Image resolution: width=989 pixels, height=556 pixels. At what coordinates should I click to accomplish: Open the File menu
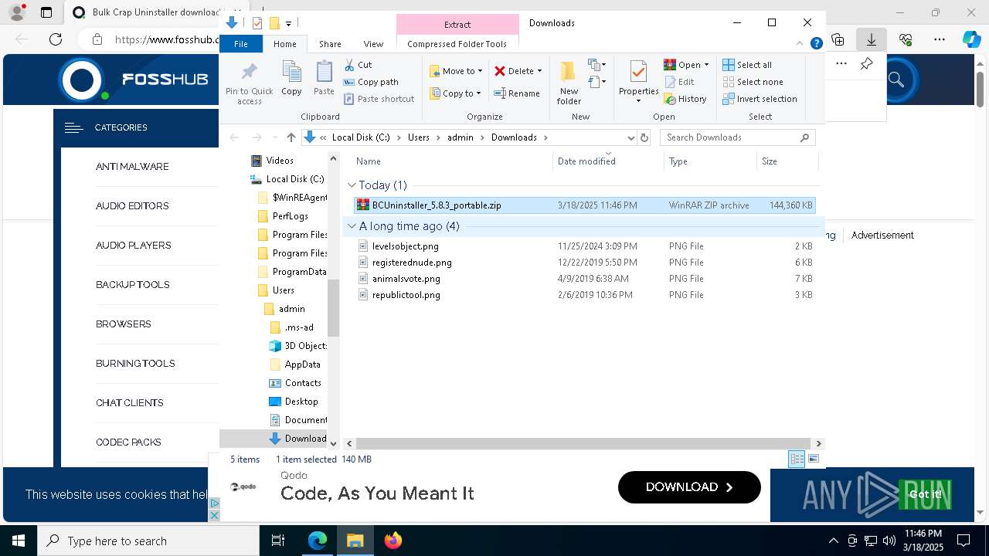coord(241,44)
